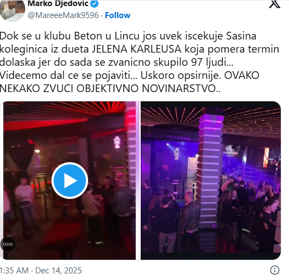Click the striped pillar in right photo
Viewport: 289px width, 280px height.
pos(211,169)
